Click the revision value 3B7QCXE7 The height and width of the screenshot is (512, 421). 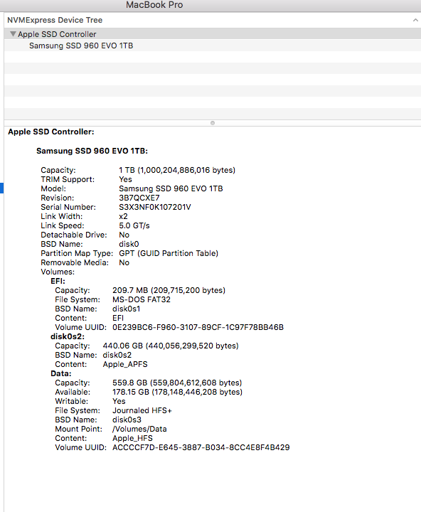click(x=139, y=198)
